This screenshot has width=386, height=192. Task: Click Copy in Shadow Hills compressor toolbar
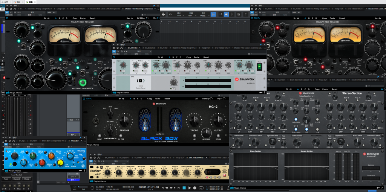(x=75, y=18)
